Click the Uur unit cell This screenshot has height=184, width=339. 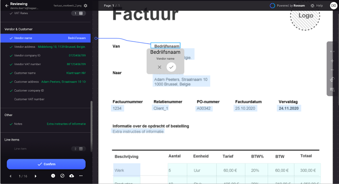pos(201,170)
